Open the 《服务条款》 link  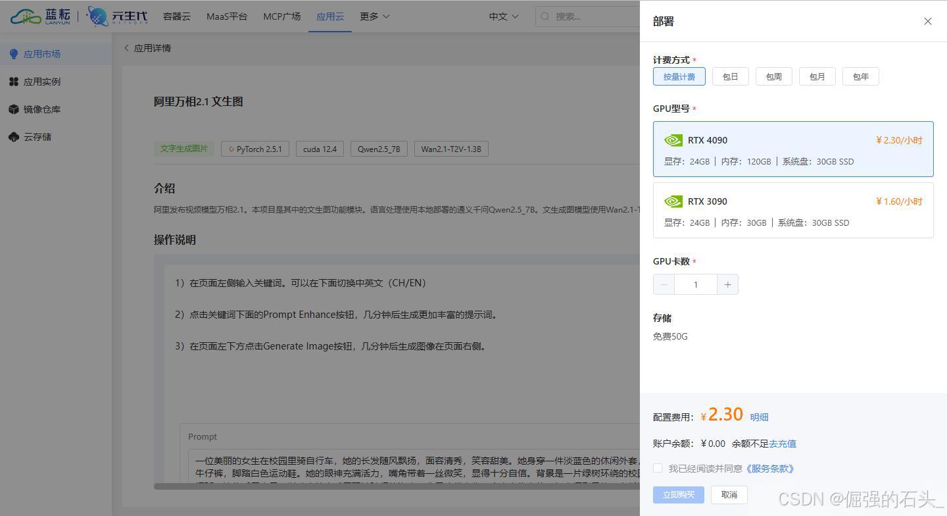769,469
